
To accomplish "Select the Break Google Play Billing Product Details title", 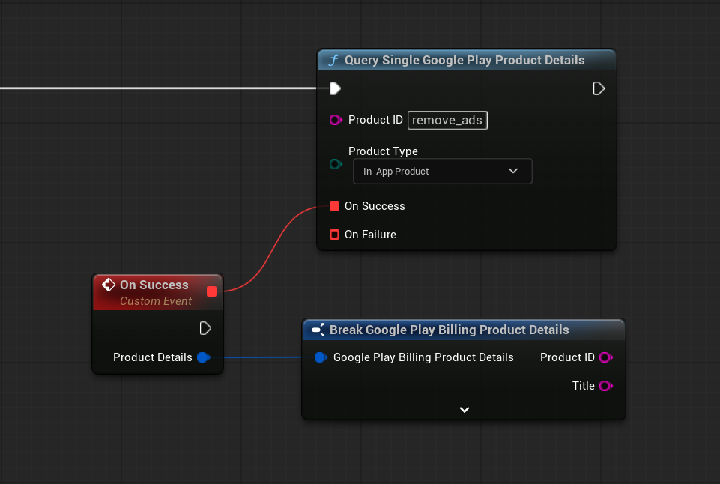I will (449, 330).
